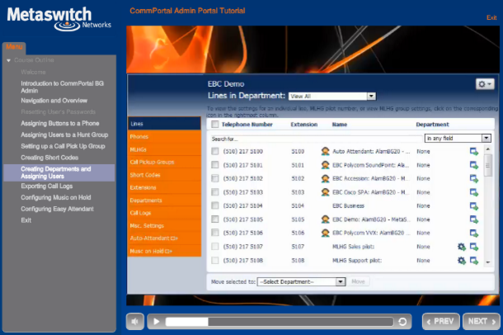Mute the tutorial audio
This screenshot has width=503, height=335.
point(135,321)
